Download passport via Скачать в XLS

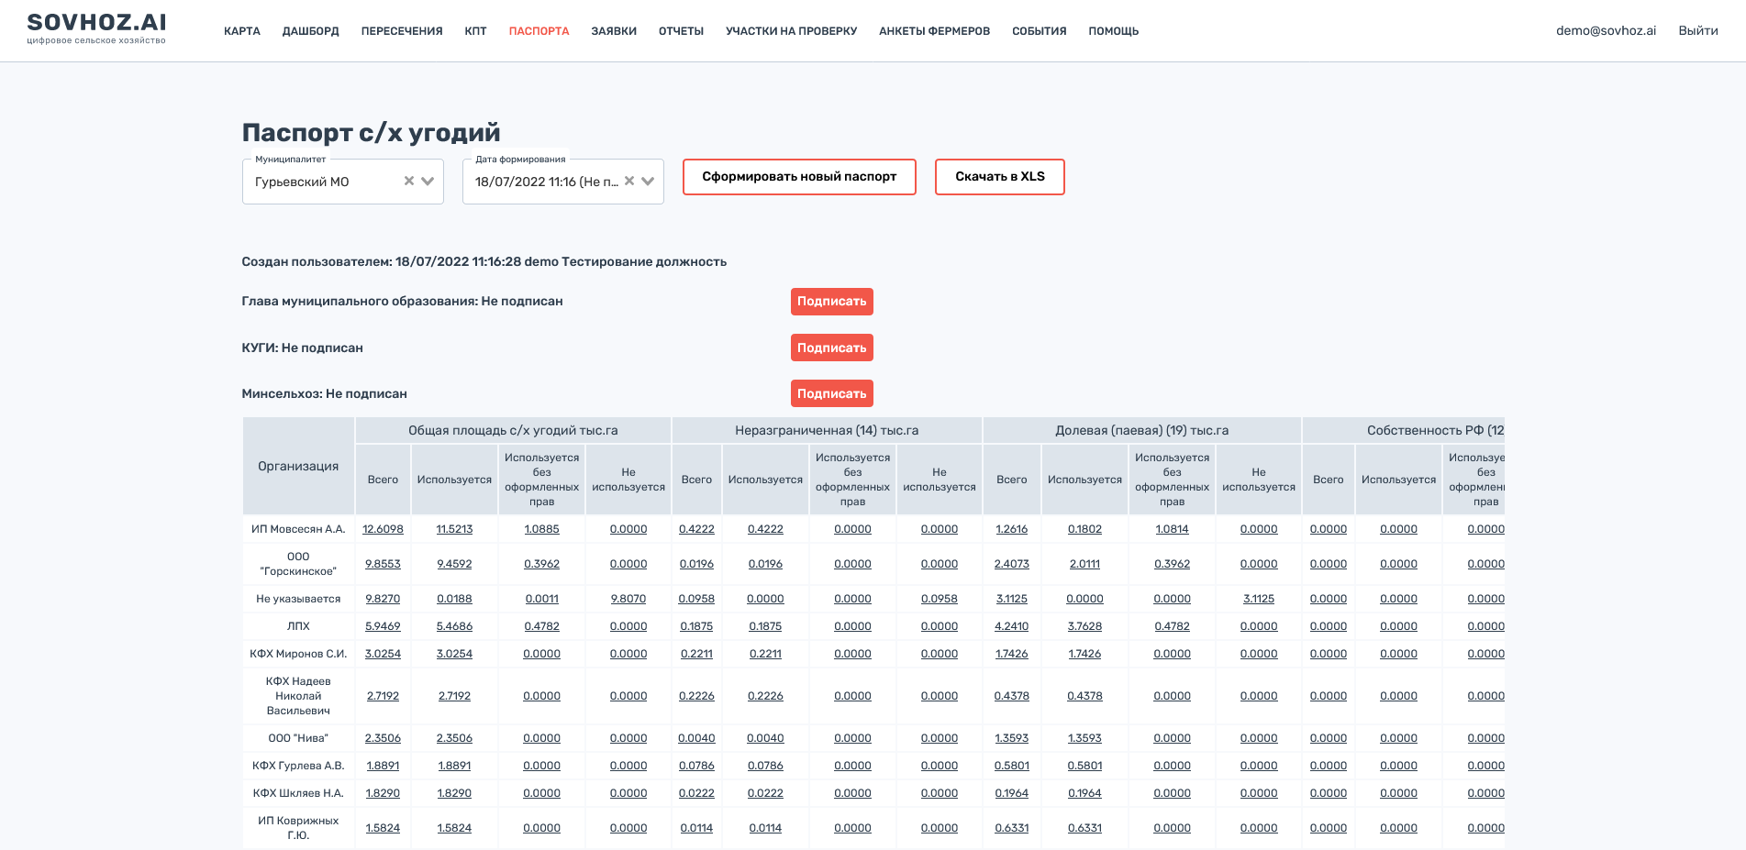click(x=999, y=177)
